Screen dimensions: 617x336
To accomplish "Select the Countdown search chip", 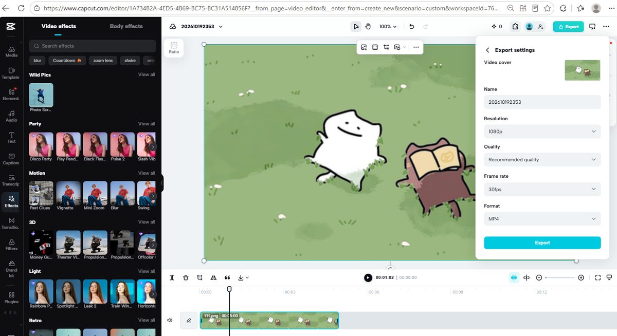I will point(67,61).
